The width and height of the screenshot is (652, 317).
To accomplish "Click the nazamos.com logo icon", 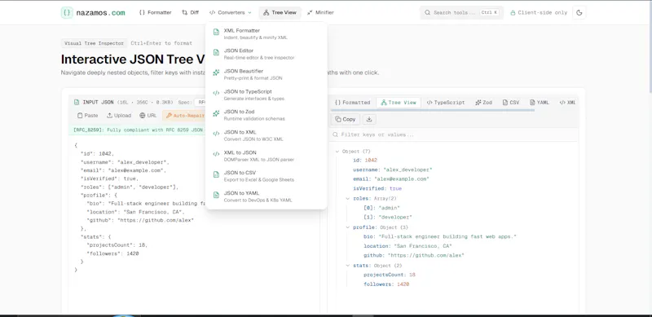I will coord(67,12).
